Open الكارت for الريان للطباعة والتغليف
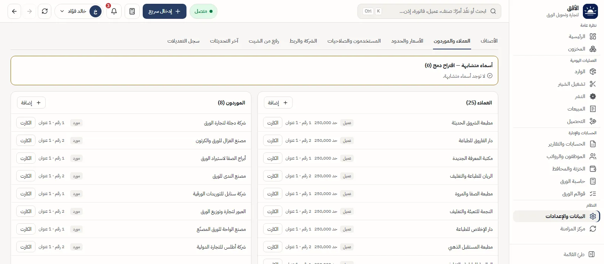604x264 pixels. point(273,176)
